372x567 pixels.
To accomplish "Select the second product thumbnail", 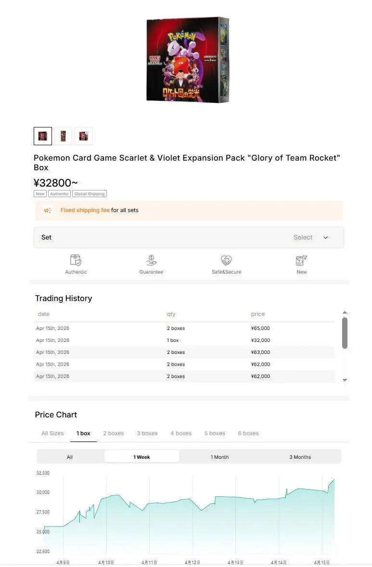I will pyautogui.click(x=64, y=136).
